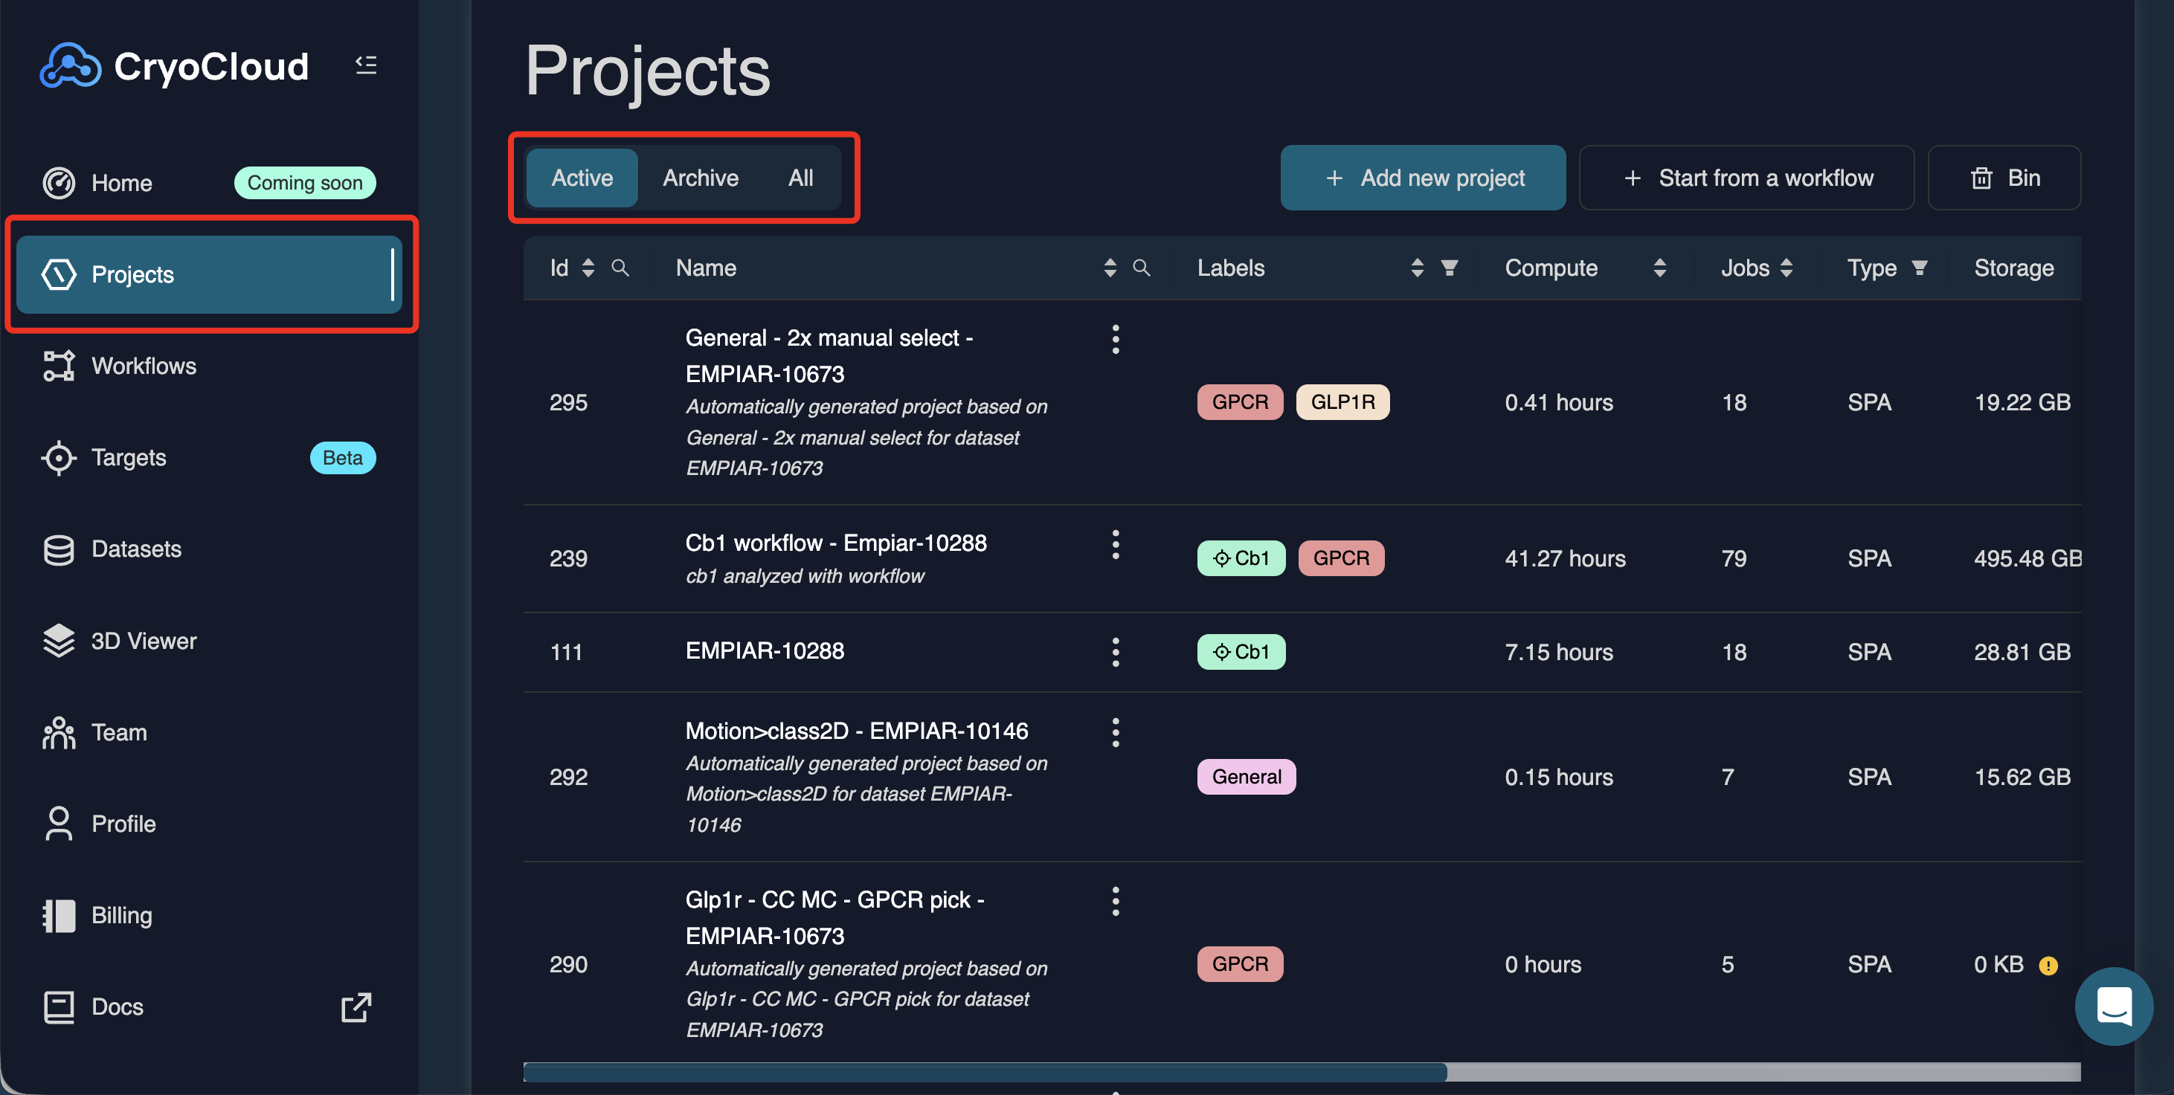This screenshot has height=1095, width=2174.
Task: Sort projects by Compute column
Action: [x=1659, y=268]
